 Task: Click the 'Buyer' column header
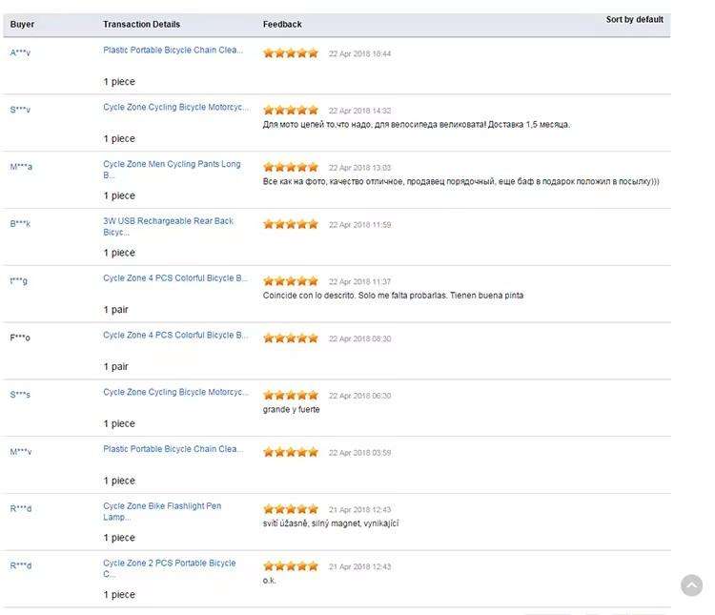pos(22,24)
